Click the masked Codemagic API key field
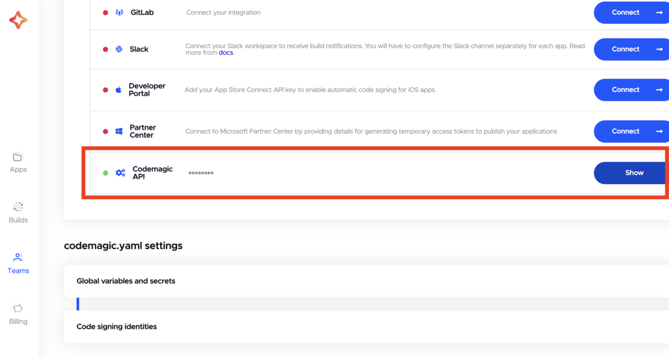Screen dimensions: 669x357 201,173
